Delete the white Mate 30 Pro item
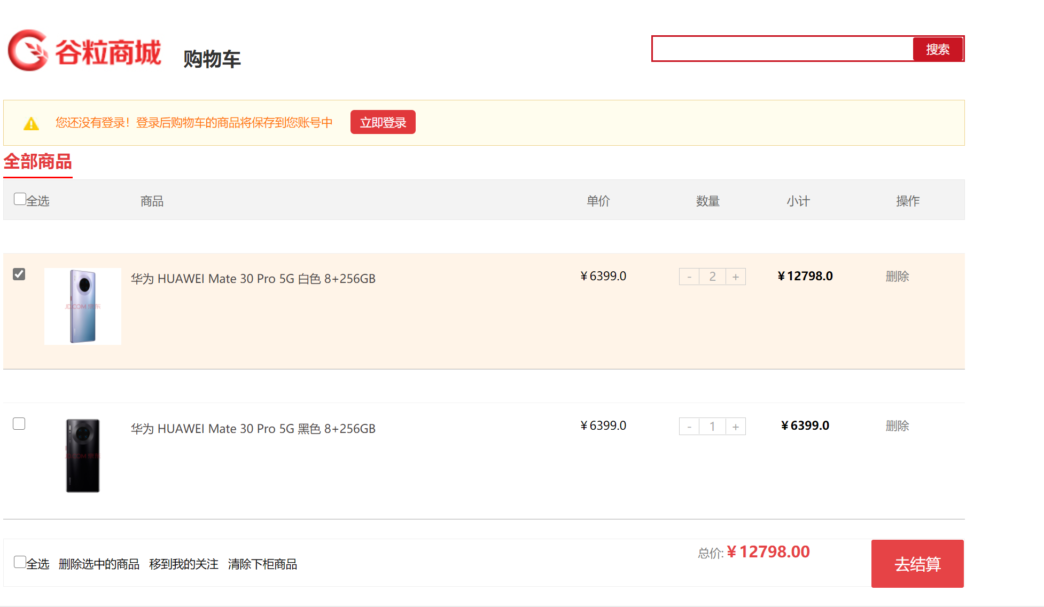Screen dimensions: 1044x607 [x=897, y=277]
